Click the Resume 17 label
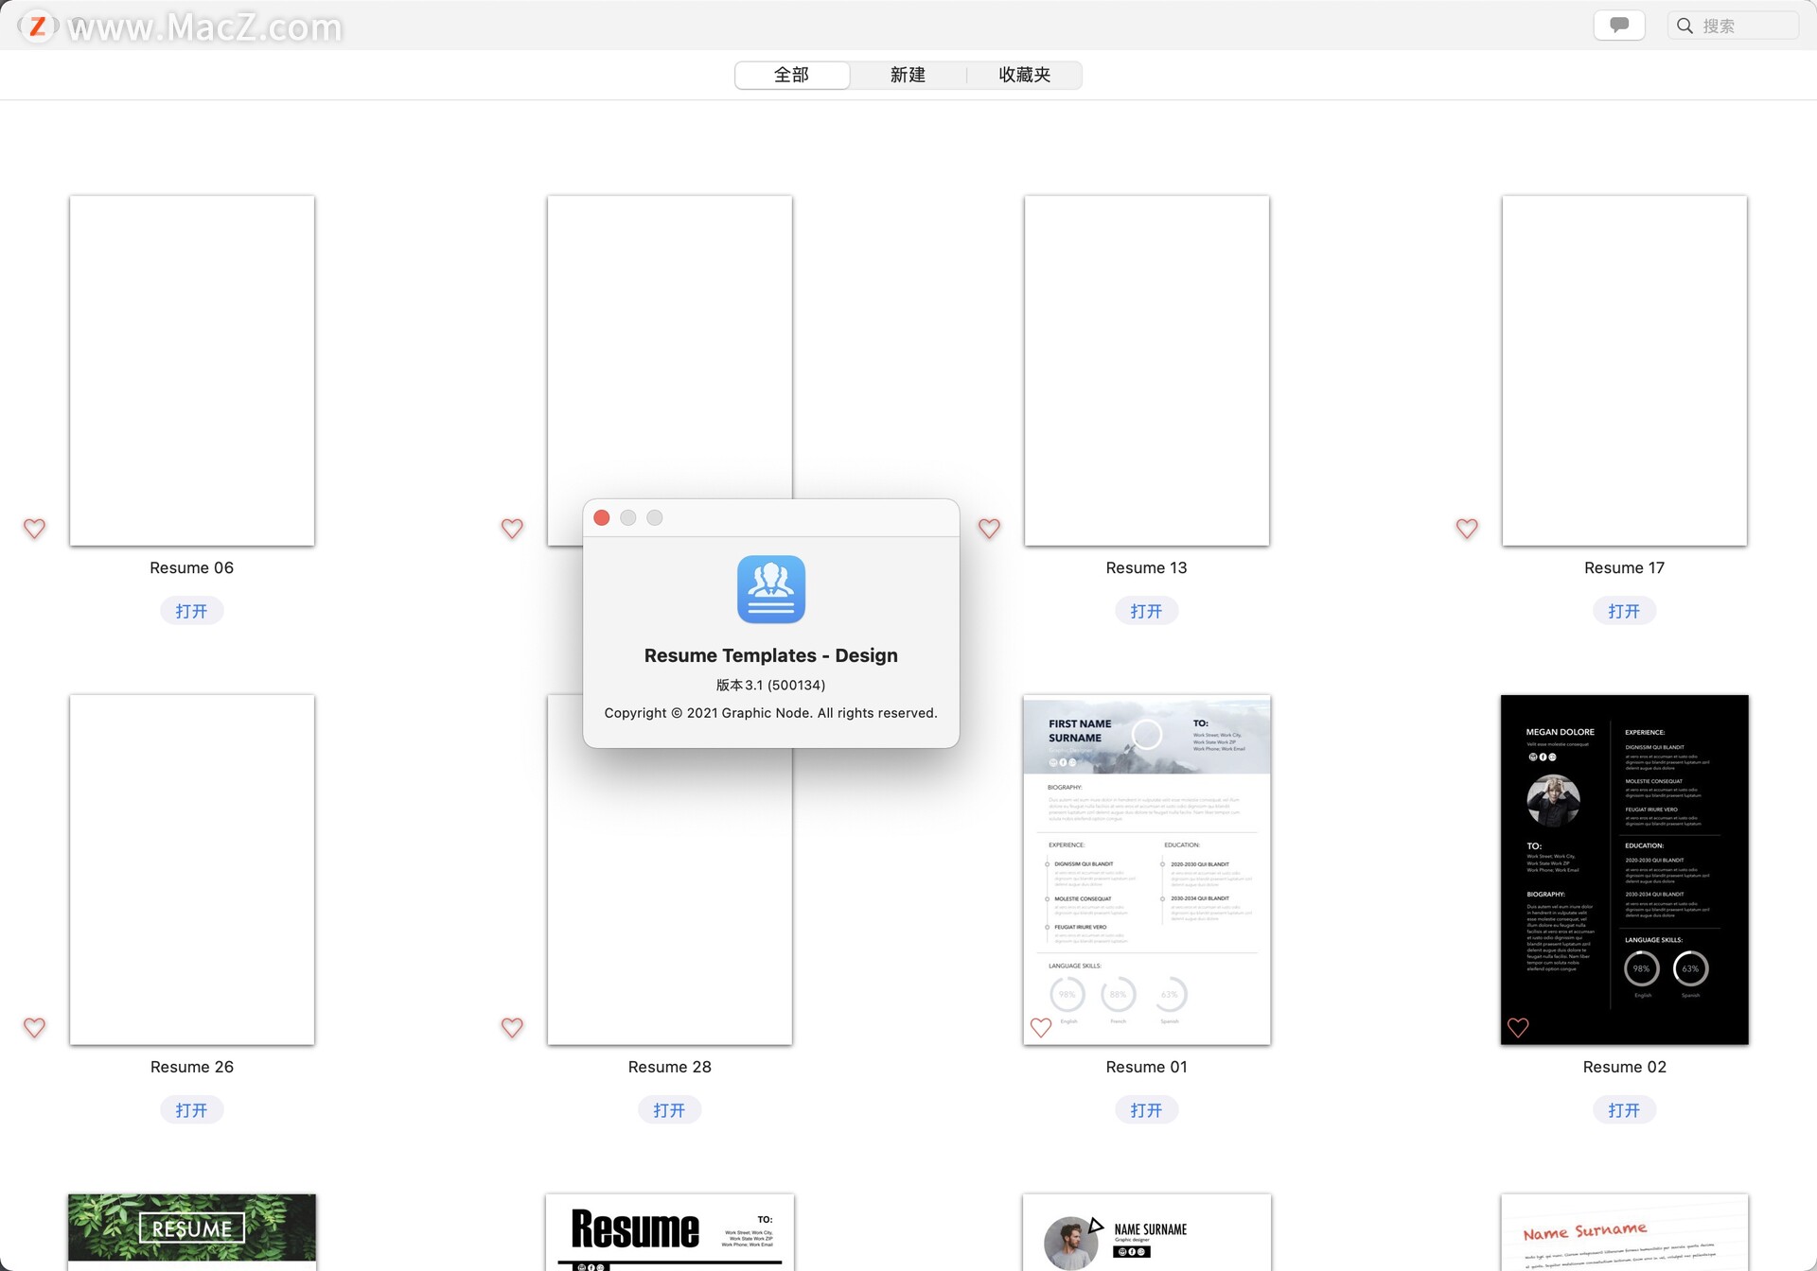 1624,567
